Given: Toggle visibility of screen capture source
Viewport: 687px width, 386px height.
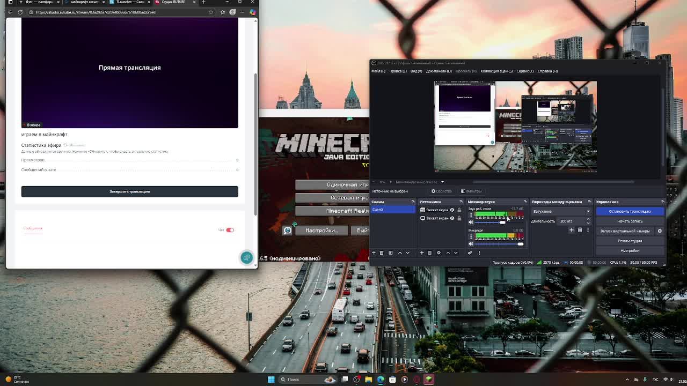Looking at the screenshot, I should (452, 218).
